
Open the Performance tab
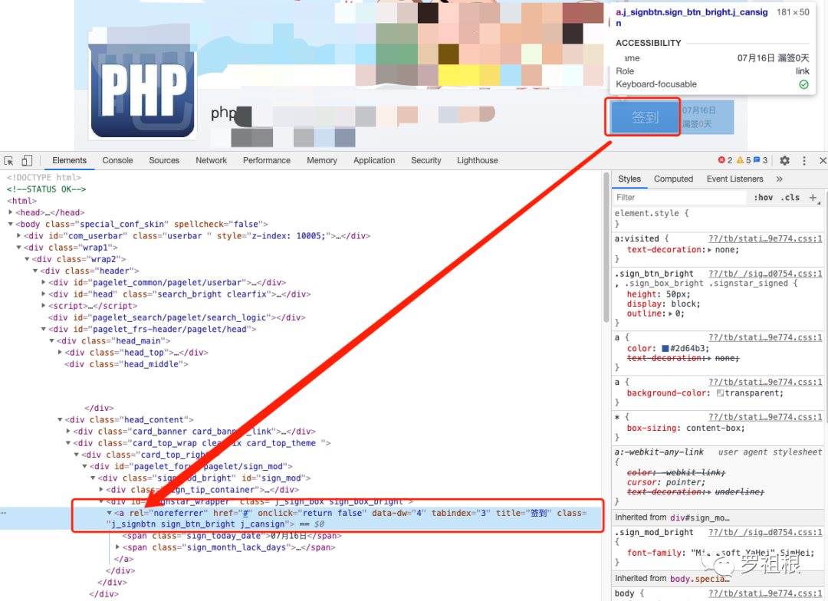[x=267, y=160]
